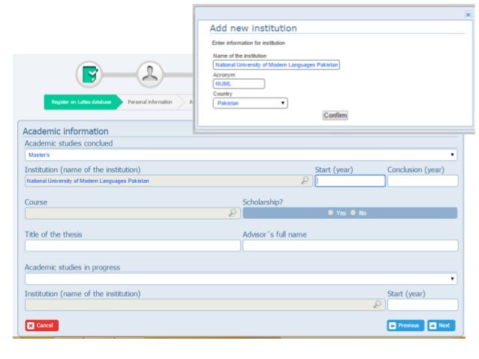This screenshot has width=479, height=359.
Task: Click the Academic information heading
Action: coord(65,131)
